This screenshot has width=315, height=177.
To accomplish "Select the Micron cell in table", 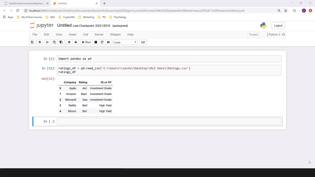I will pyautogui.click(x=72, y=111).
